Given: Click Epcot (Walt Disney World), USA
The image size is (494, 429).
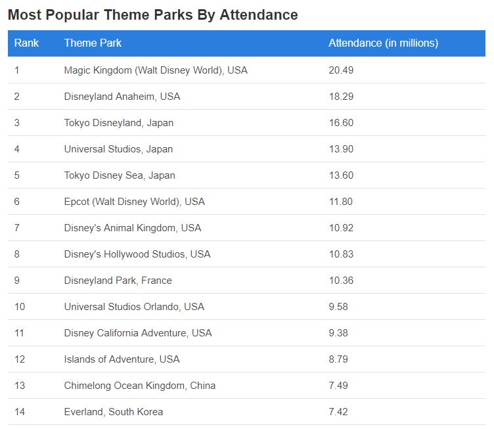Looking at the screenshot, I should coord(135,202).
